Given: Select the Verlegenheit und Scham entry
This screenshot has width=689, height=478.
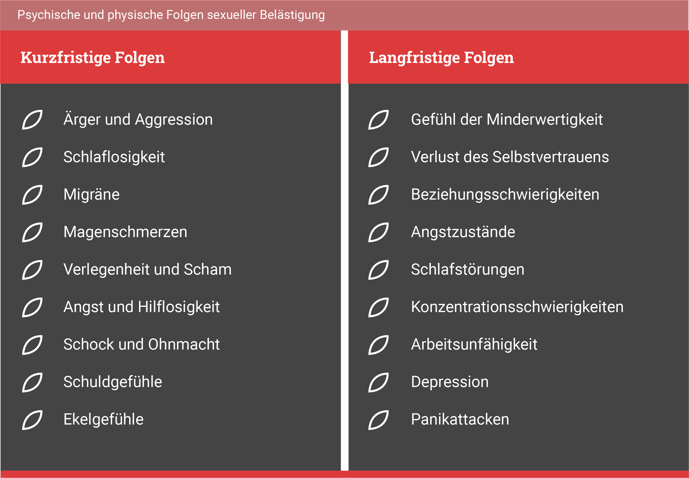Looking at the screenshot, I should [147, 269].
